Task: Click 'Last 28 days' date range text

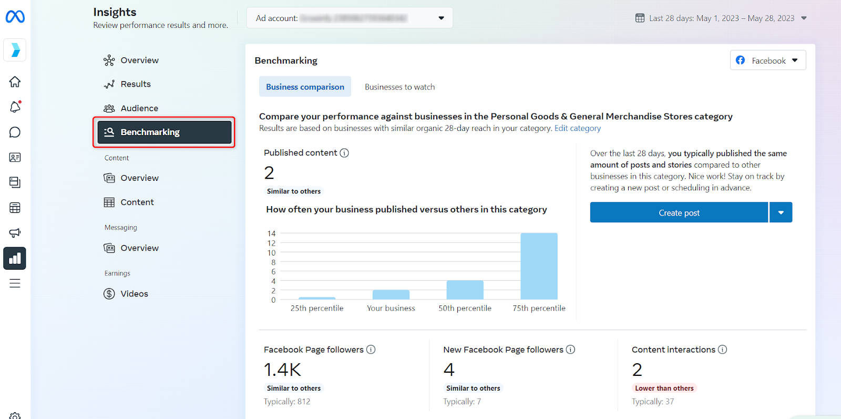Action: coord(722,18)
